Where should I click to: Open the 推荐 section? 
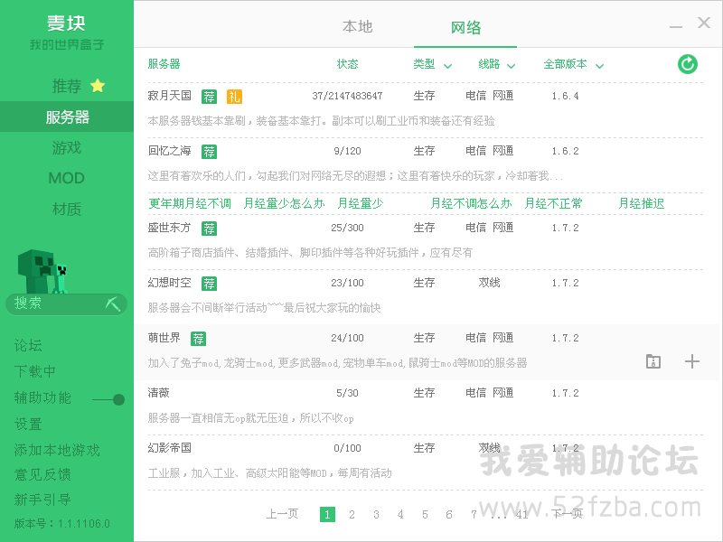click(x=67, y=86)
